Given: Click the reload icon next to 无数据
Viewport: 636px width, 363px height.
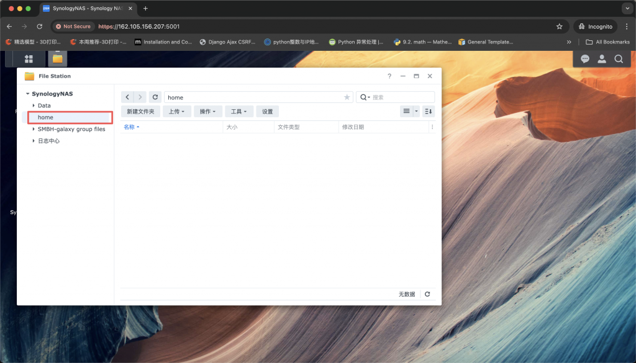Looking at the screenshot, I should click(427, 294).
